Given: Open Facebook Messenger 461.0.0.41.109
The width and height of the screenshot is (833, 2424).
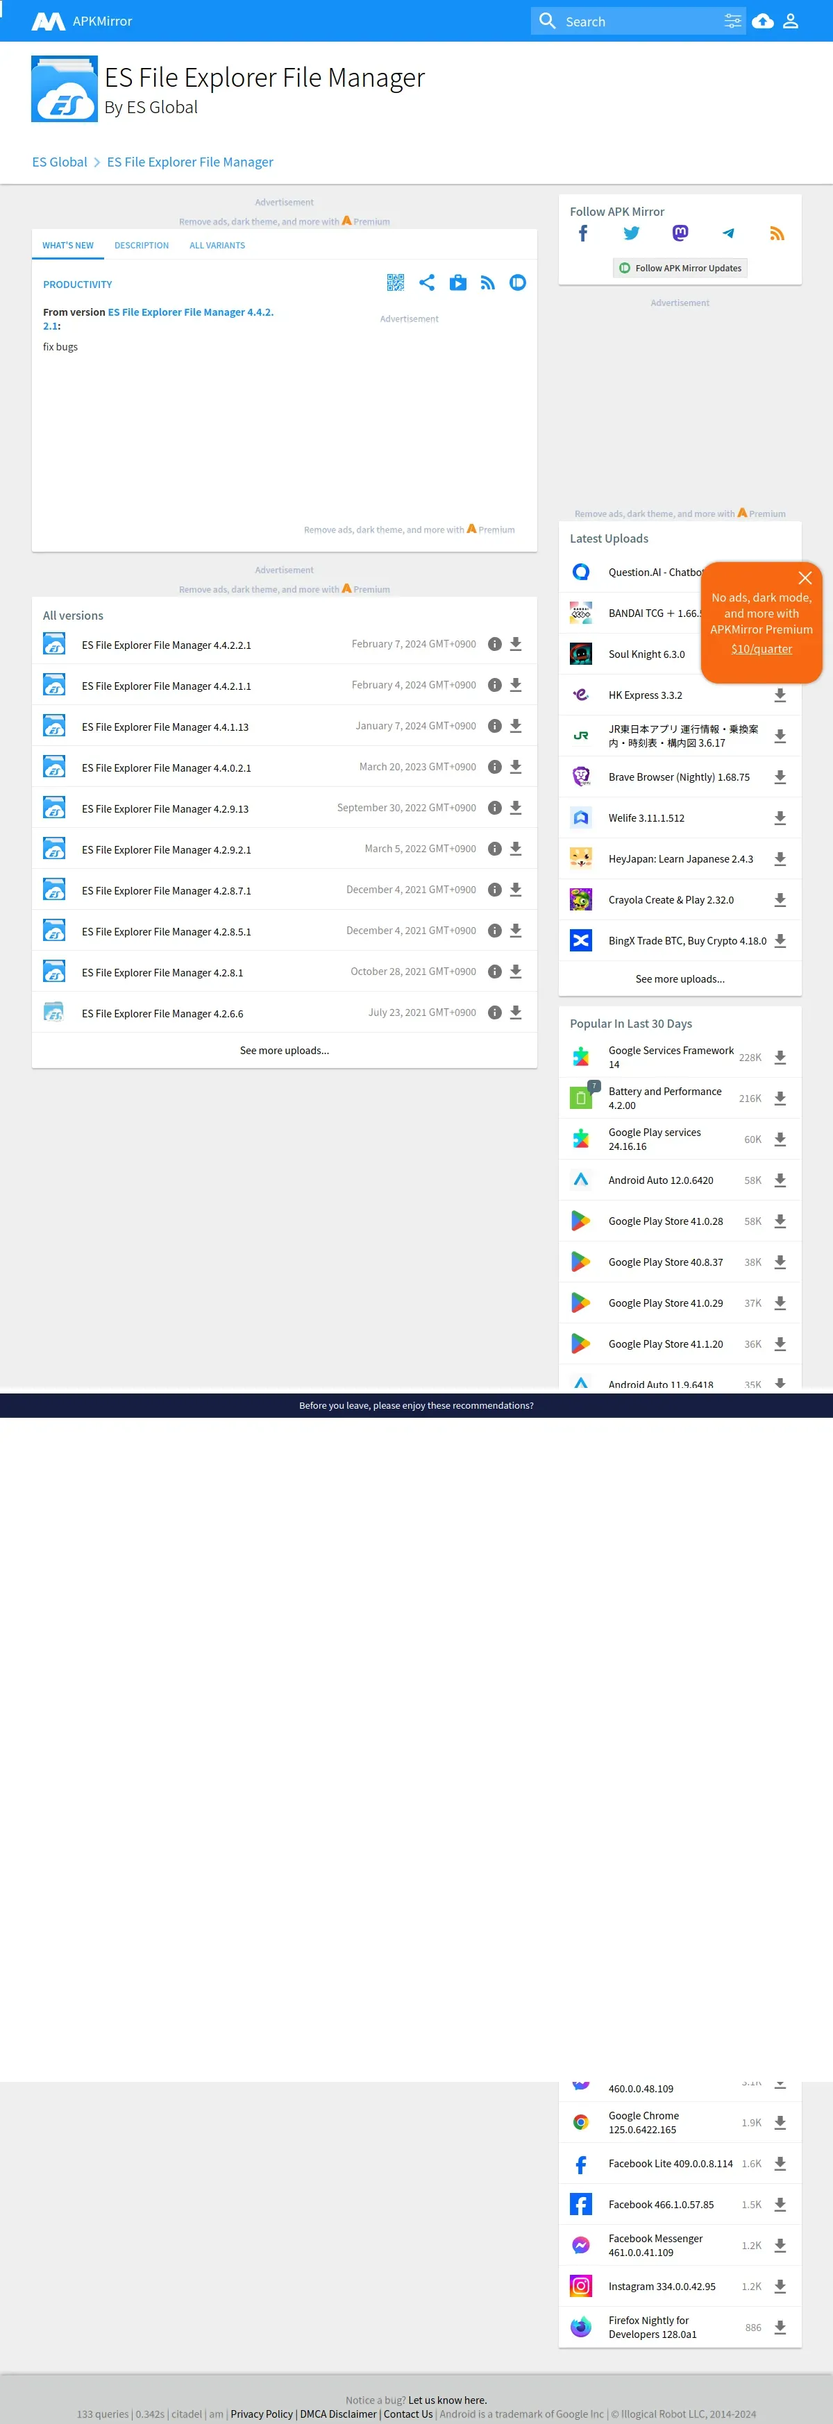Looking at the screenshot, I should pyautogui.click(x=656, y=2245).
